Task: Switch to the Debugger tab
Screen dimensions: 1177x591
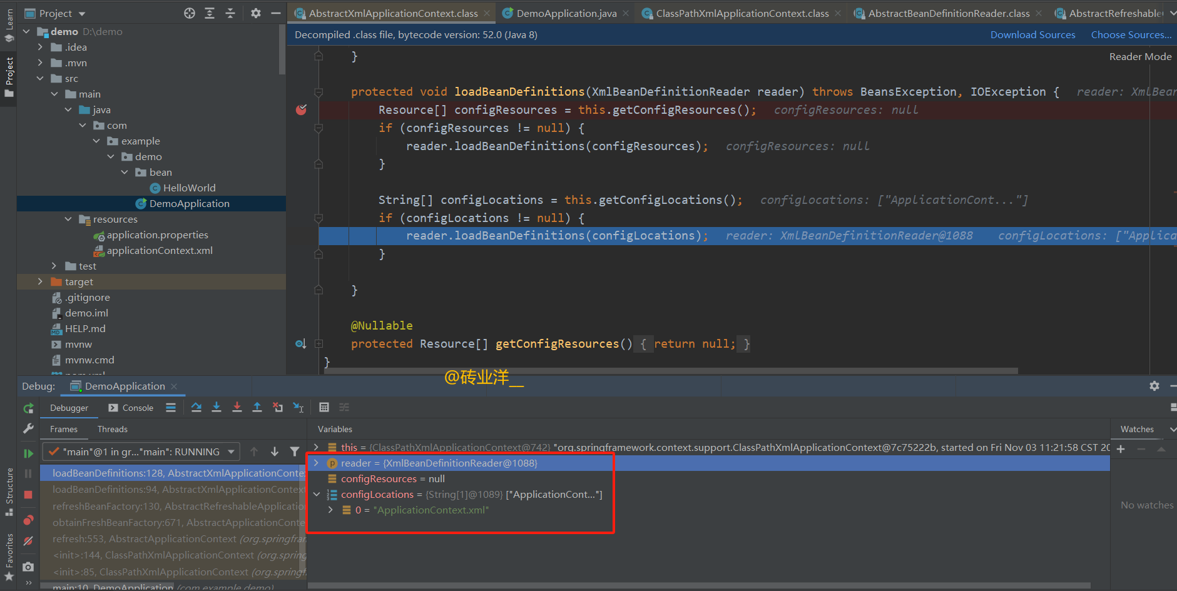Action: (69, 408)
